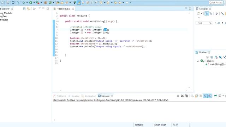
Task: Toggle Show Console on Standard Out change
Action: pyautogui.click(x=205, y=96)
